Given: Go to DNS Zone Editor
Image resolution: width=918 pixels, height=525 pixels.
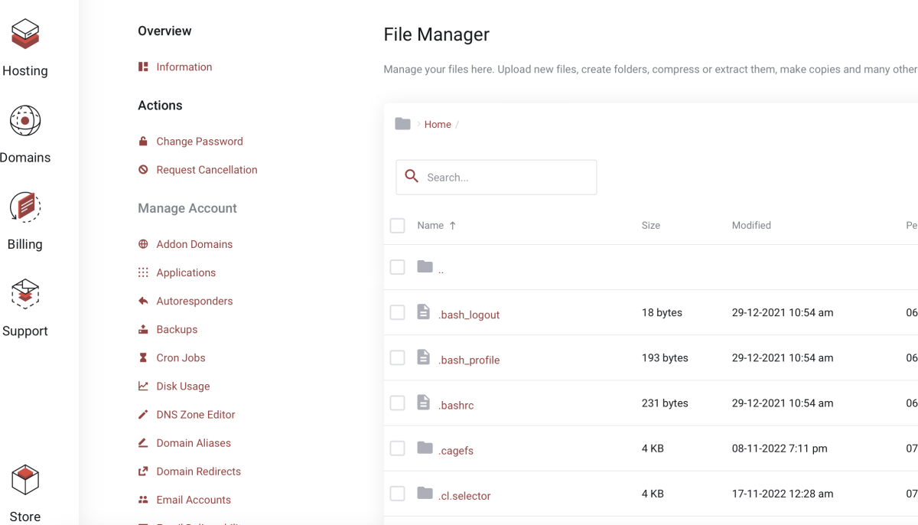Looking at the screenshot, I should pos(195,415).
